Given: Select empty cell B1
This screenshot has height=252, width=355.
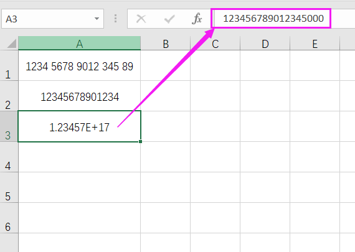Looking at the screenshot, I should coord(166,65).
